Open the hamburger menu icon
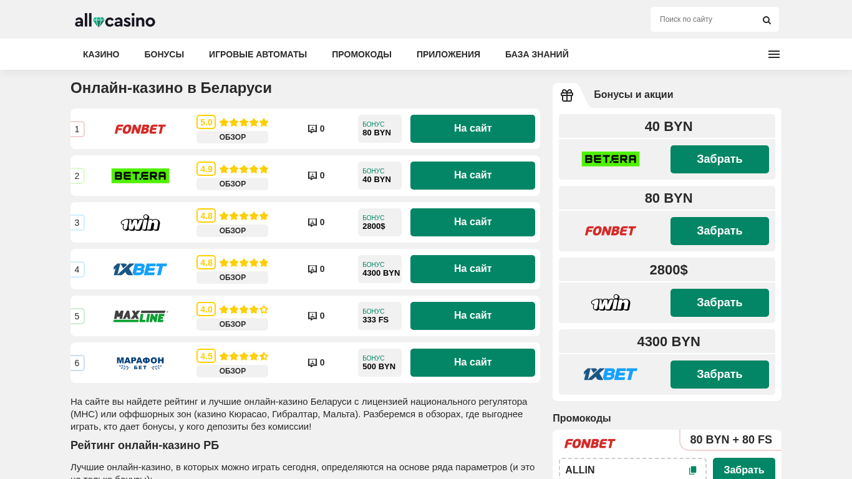Image resolution: width=852 pixels, height=479 pixels. (773, 54)
